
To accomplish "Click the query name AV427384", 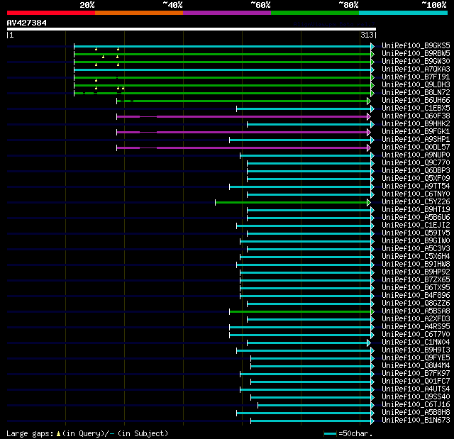I will click(x=27, y=23).
